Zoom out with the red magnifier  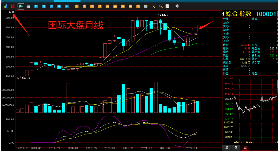click(x=161, y=6)
